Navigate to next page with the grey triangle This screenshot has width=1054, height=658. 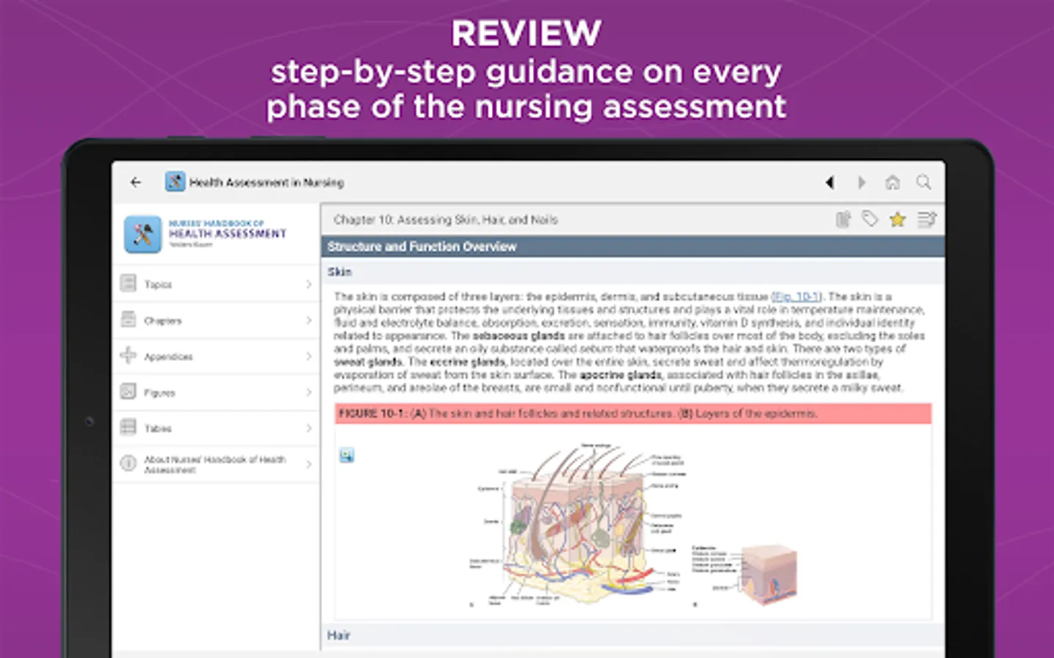pyautogui.click(x=861, y=182)
